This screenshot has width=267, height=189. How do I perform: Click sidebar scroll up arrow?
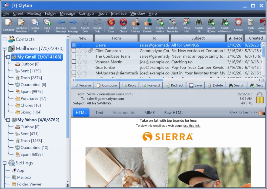click(68, 36)
